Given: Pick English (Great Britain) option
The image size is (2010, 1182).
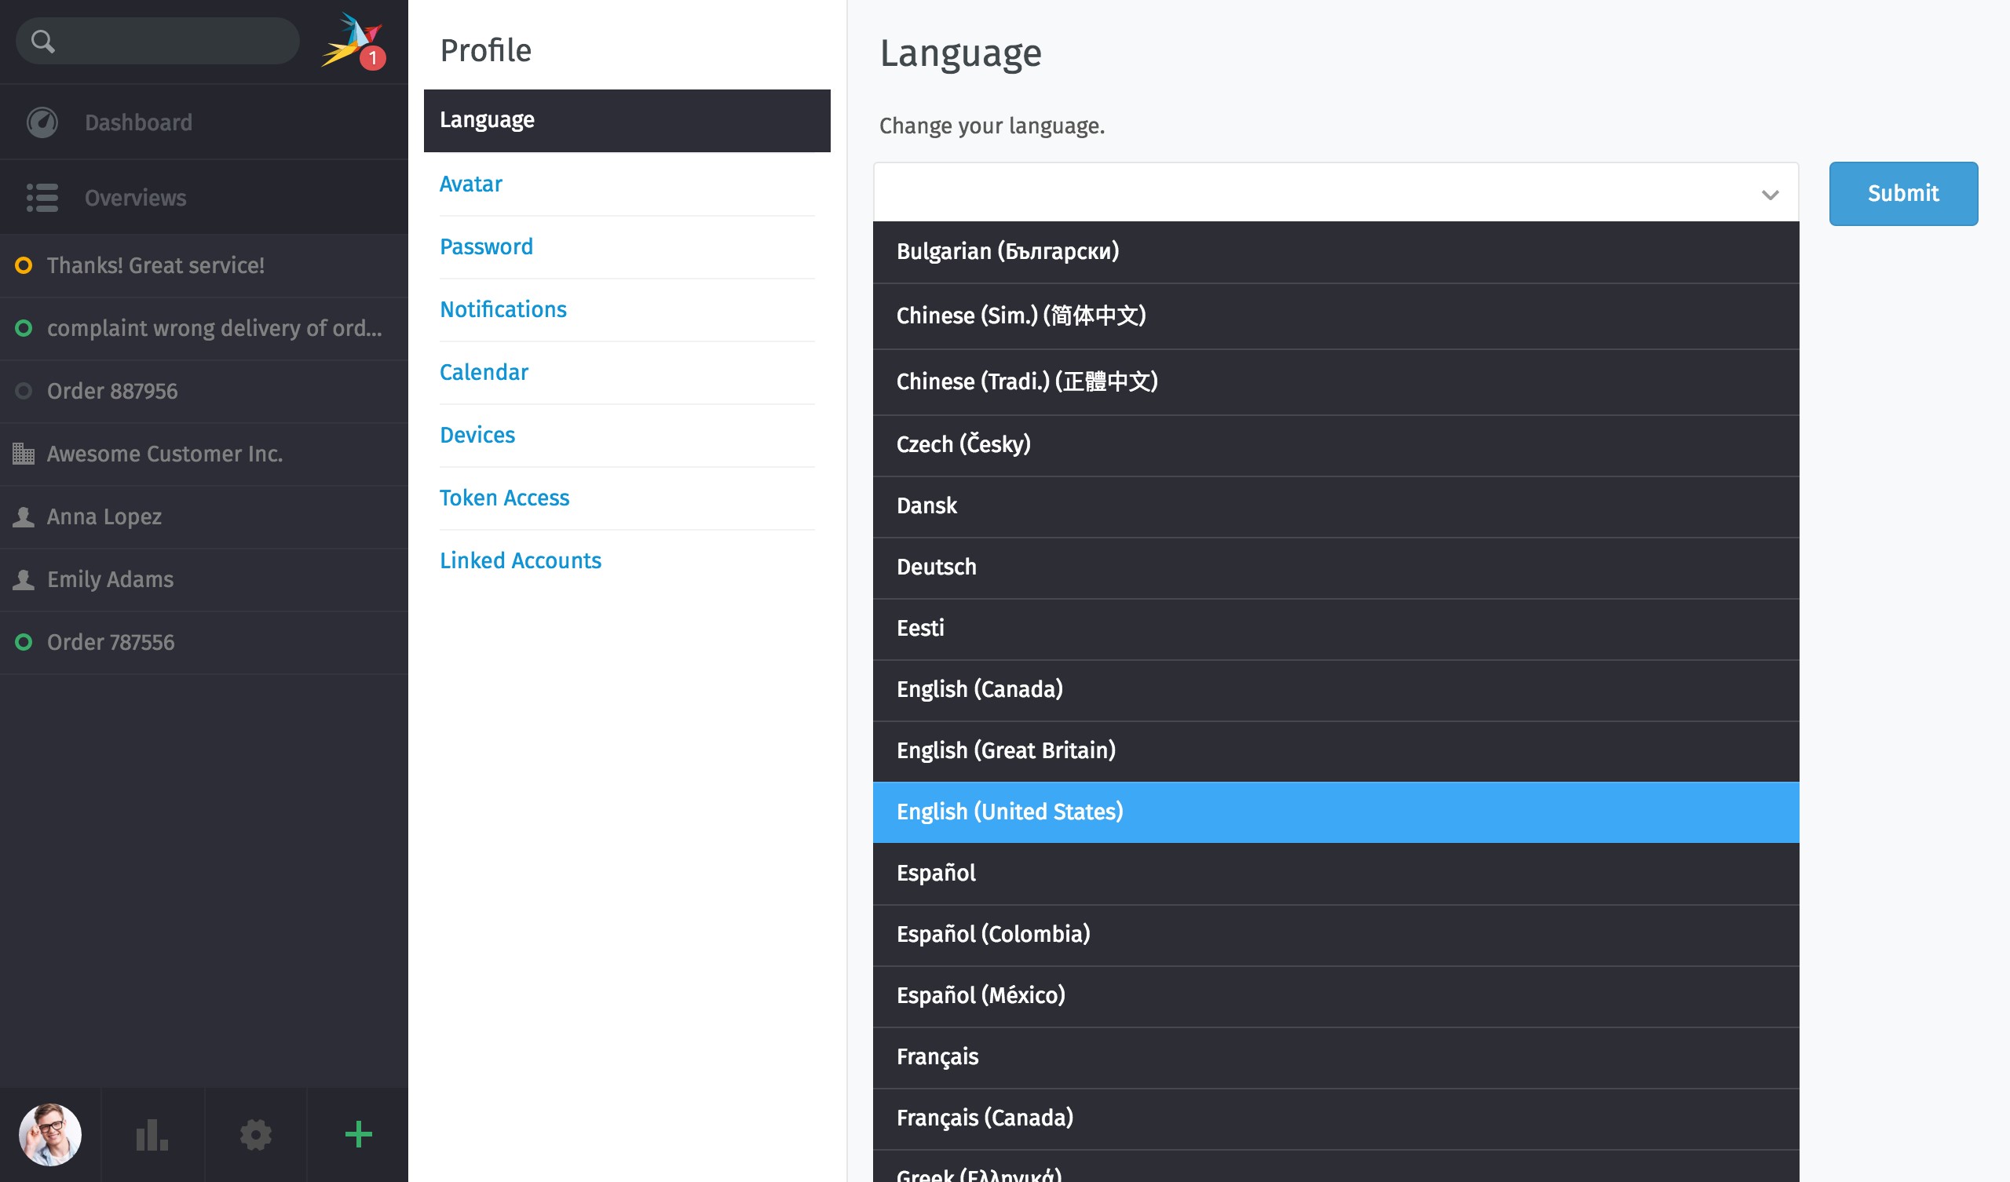Looking at the screenshot, I should [1006, 750].
